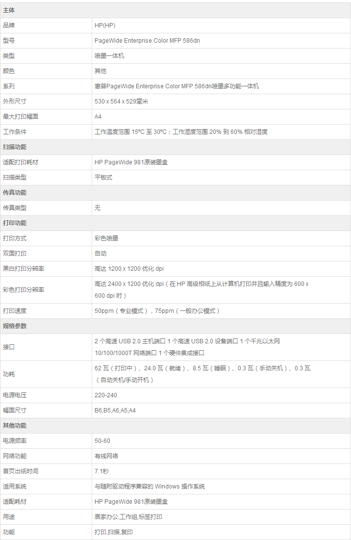Click the 型号 row label
This screenshot has height=540, width=351.
pyautogui.click(x=9, y=41)
